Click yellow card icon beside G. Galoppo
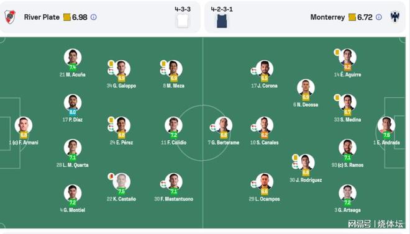Screen dimensions: 410x234 [111, 64]
